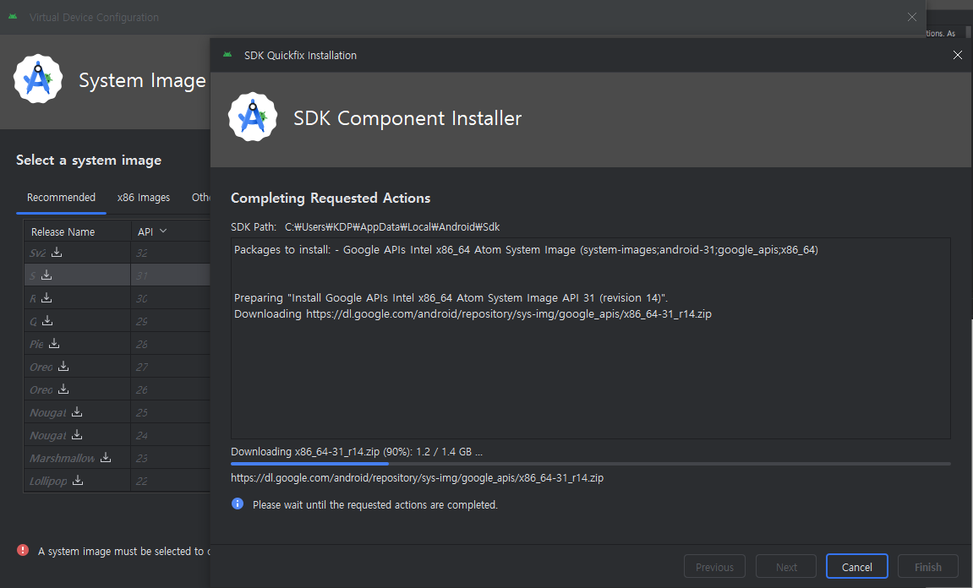Click the disabled Previous button
This screenshot has height=588, width=973.
(x=714, y=567)
